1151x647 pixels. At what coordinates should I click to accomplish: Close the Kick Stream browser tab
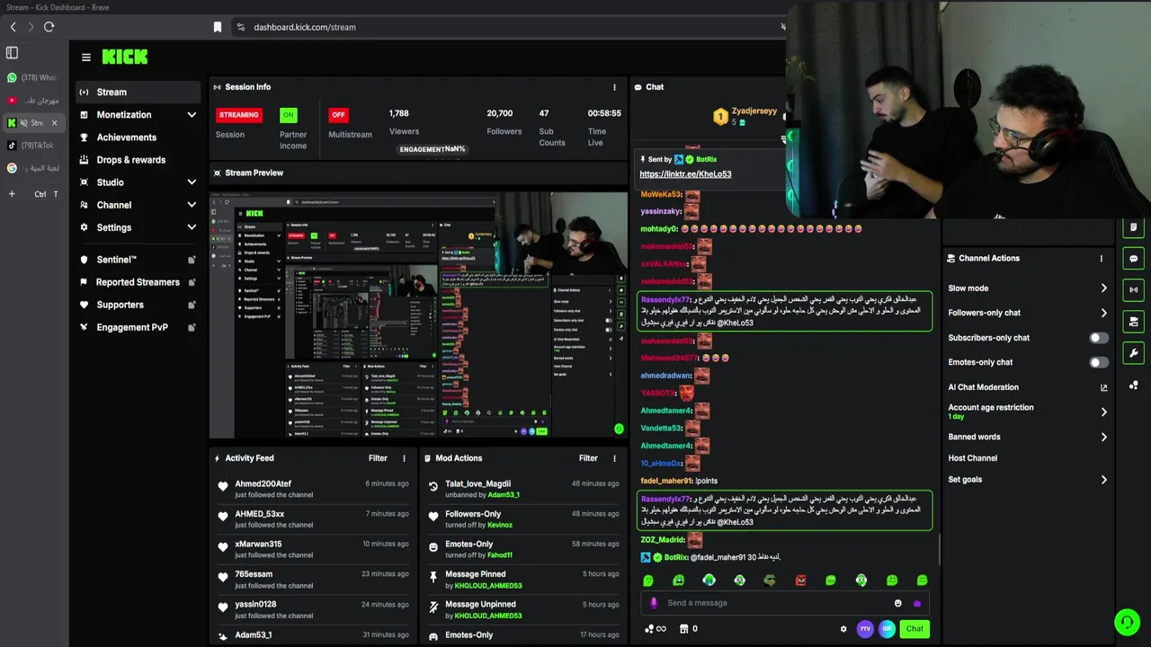point(54,123)
